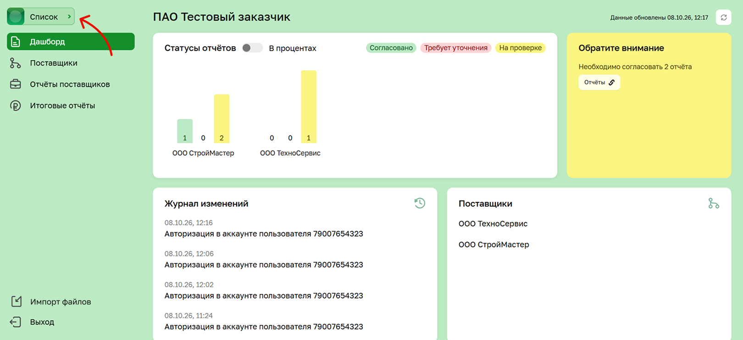Click the journal entry dated 08.10.26, 12:06

click(x=264, y=259)
